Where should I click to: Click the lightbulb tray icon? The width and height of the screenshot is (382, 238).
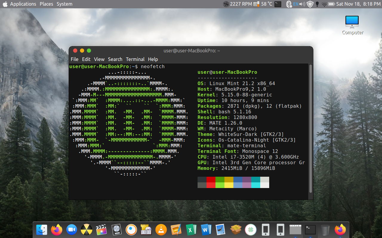click(317, 4)
